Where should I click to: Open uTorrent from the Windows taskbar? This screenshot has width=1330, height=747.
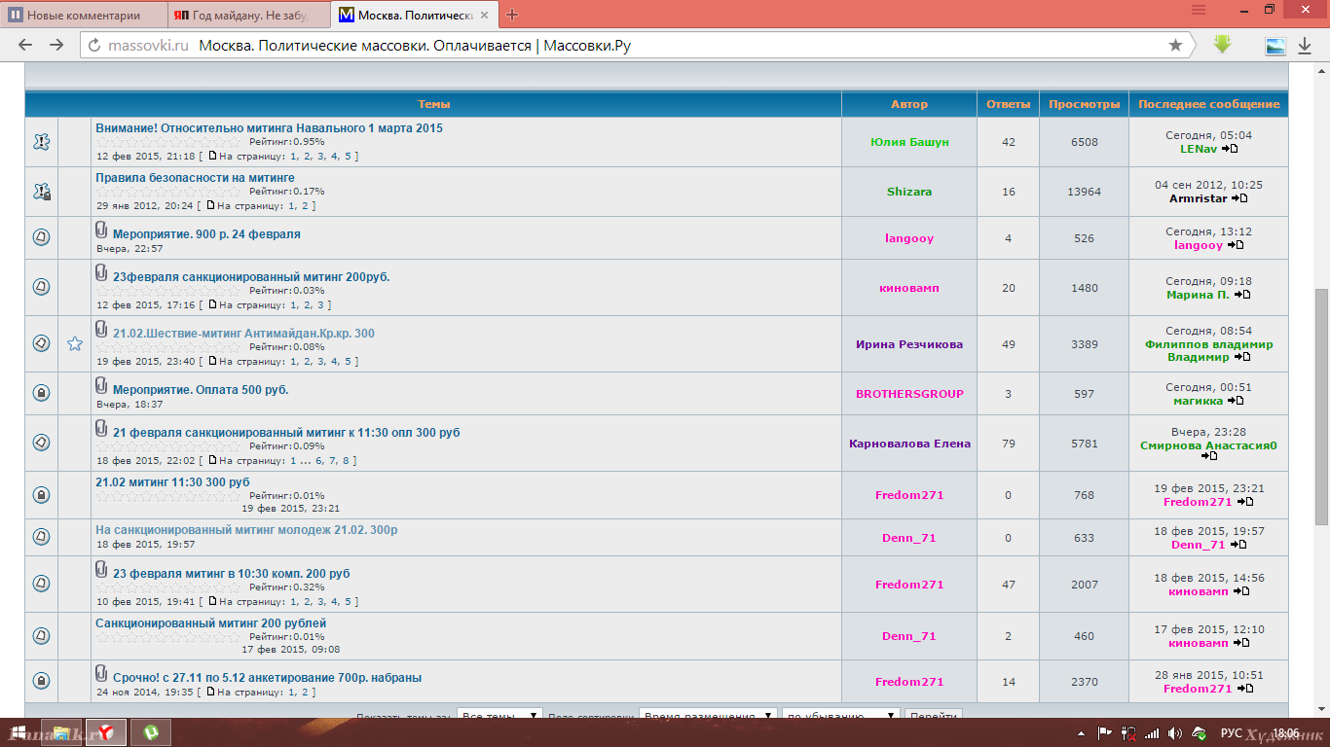click(x=151, y=731)
